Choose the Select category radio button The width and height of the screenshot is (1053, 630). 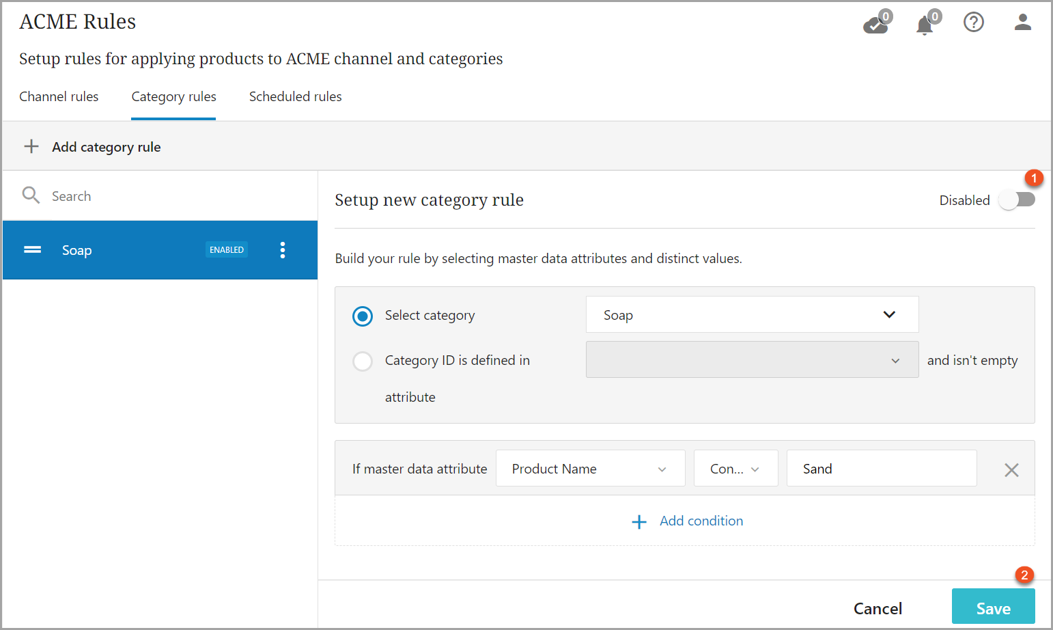pyautogui.click(x=363, y=316)
